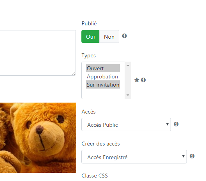Click info icon next to Accès dropdown
The image size is (206, 181).
[x=176, y=124]
